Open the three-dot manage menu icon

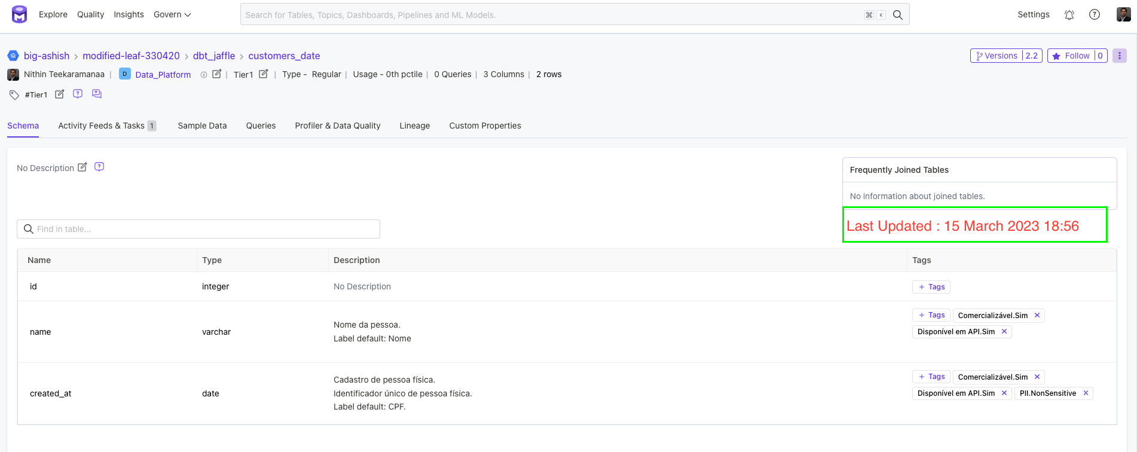pyautogui.click(x=1120, y=56)
